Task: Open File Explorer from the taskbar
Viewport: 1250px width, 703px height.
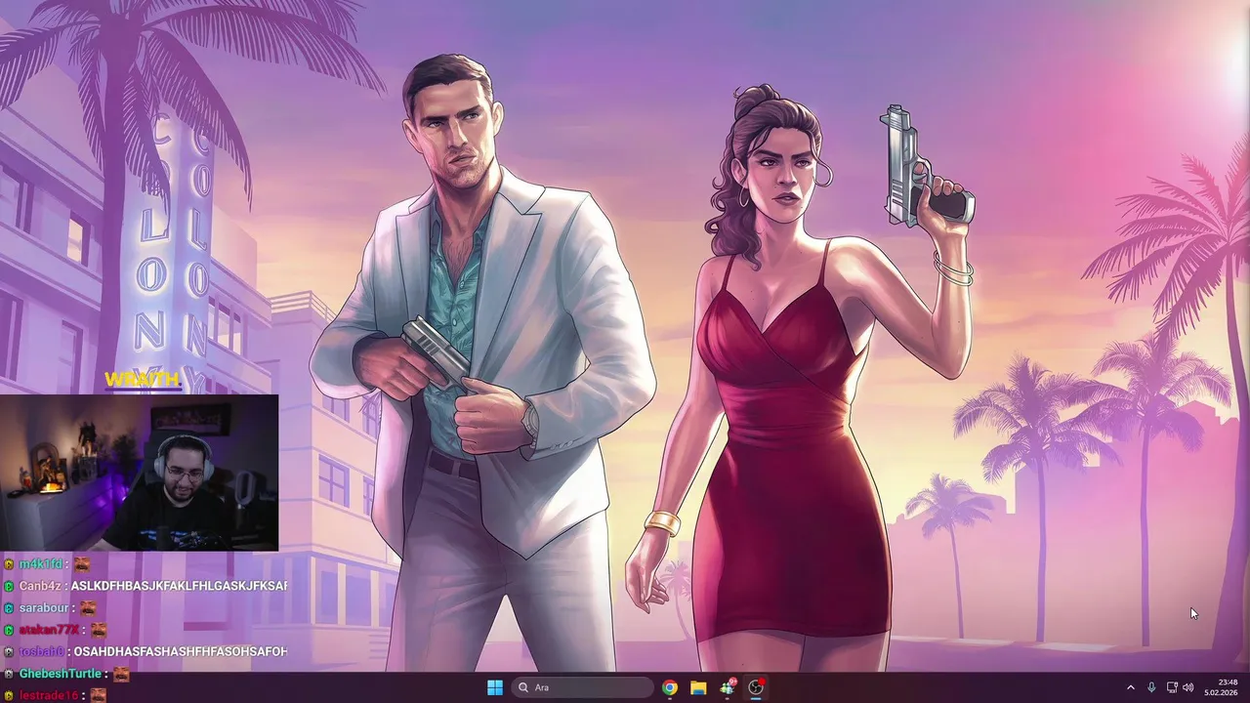Action: 698,687
